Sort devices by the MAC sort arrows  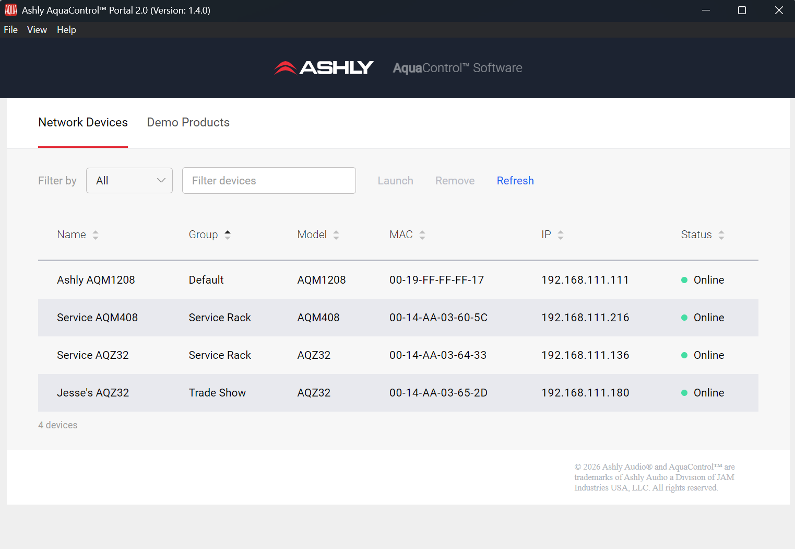coord(422,235)
